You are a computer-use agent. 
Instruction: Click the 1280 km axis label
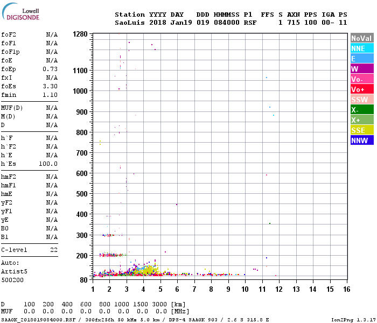(x=80, y=34)
